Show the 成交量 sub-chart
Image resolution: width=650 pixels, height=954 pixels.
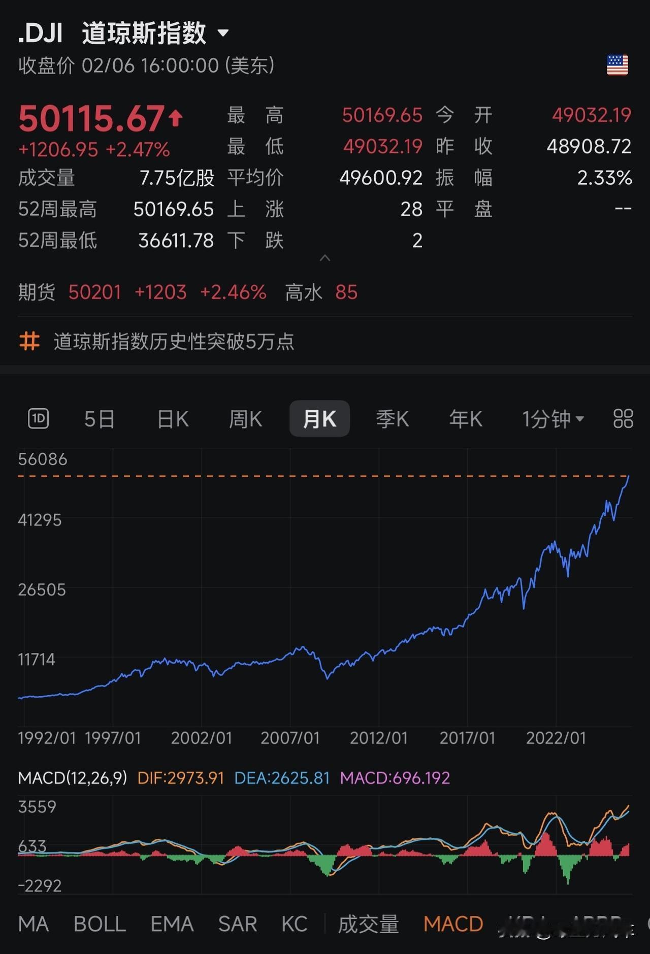369,924
